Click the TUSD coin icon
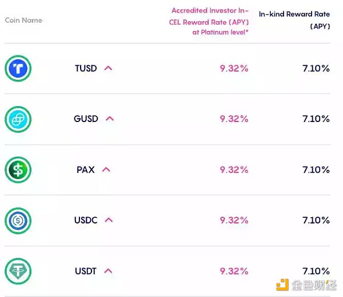The image size is (343, 297). click(x=18, y=69)
